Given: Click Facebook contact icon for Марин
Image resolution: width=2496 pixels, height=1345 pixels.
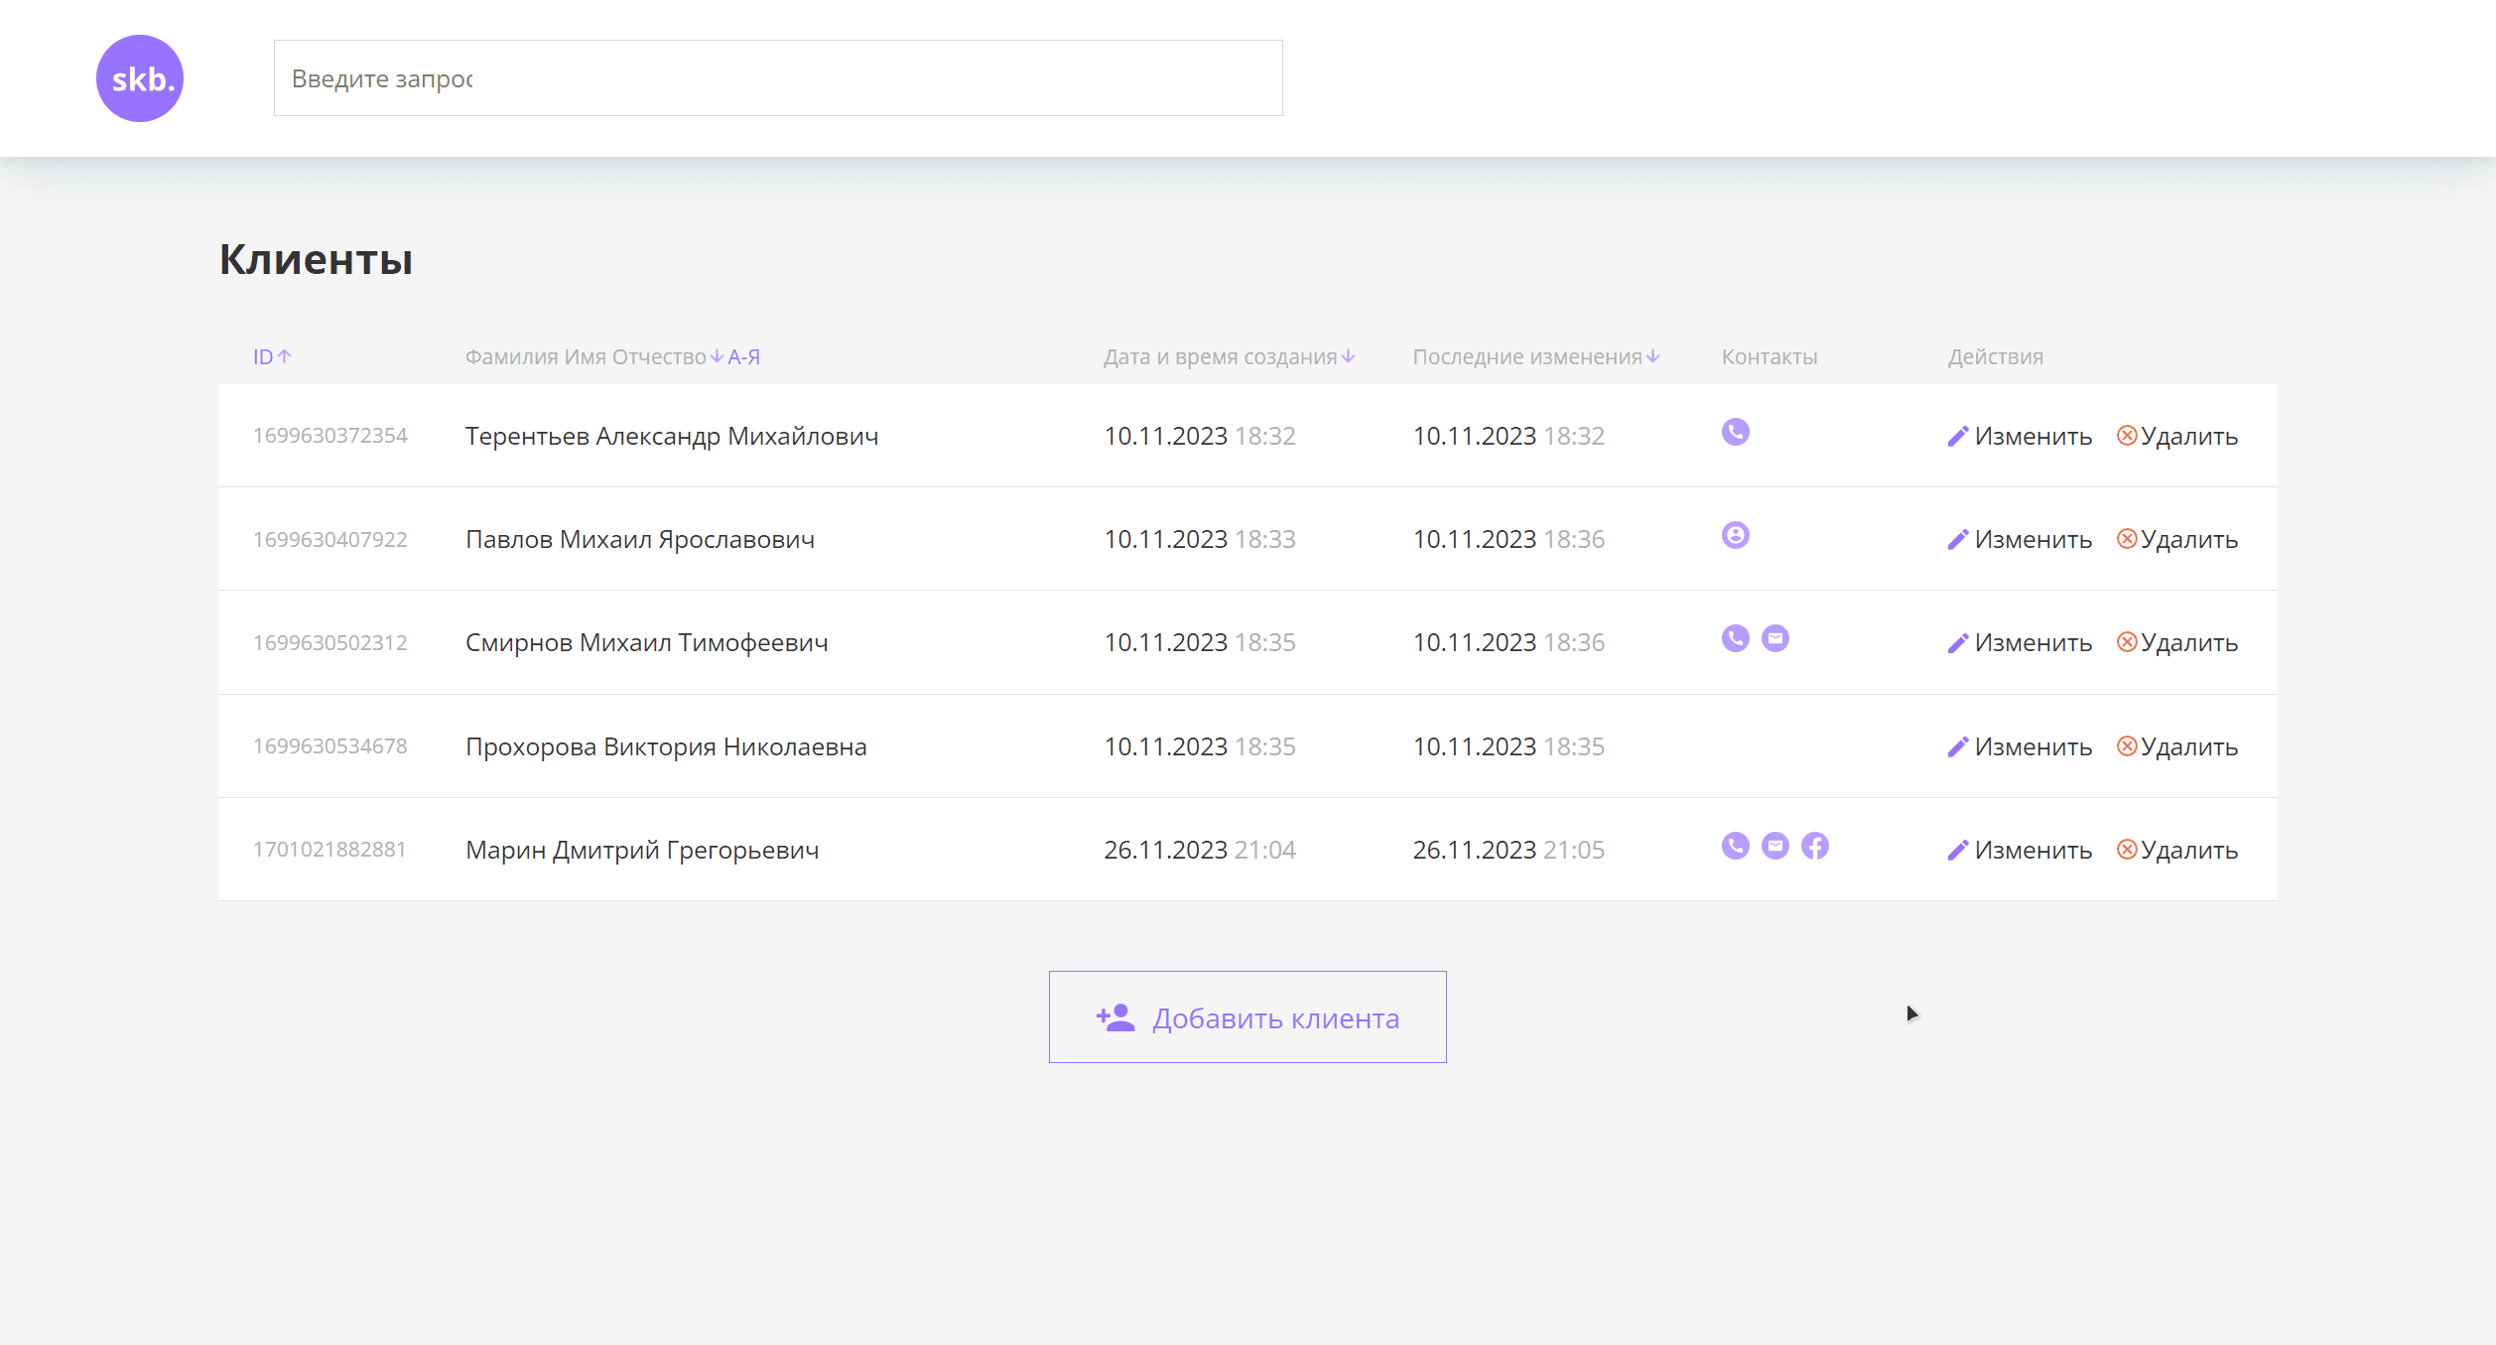Looking at the screenshot, I should (1814, 846).
